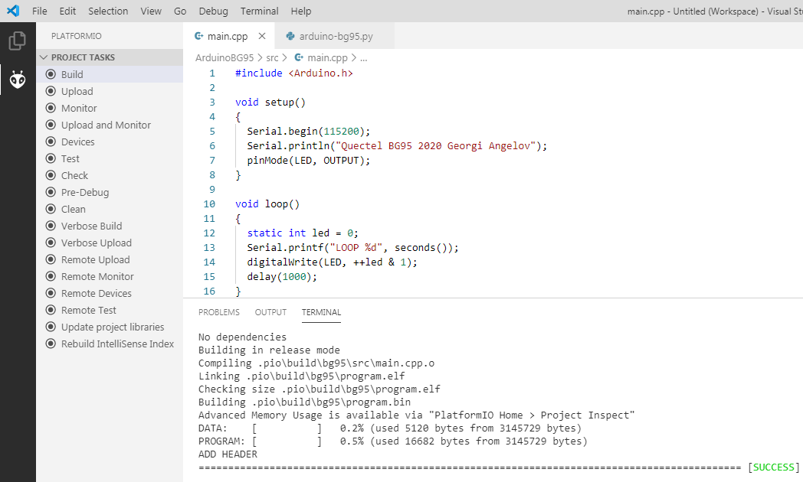Image resolution: width=803 pixels, height=482 pixels.
Task: Run the Test task
Action: tap(110, 158)
